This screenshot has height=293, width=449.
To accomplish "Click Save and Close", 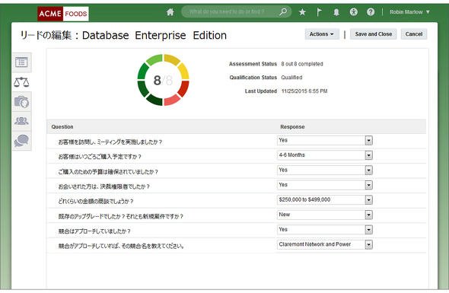I will [374, 34].
